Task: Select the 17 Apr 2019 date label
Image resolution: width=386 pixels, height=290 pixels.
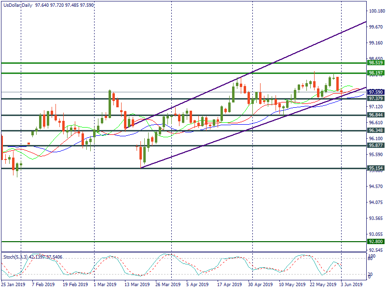Action: pos(229,285)
